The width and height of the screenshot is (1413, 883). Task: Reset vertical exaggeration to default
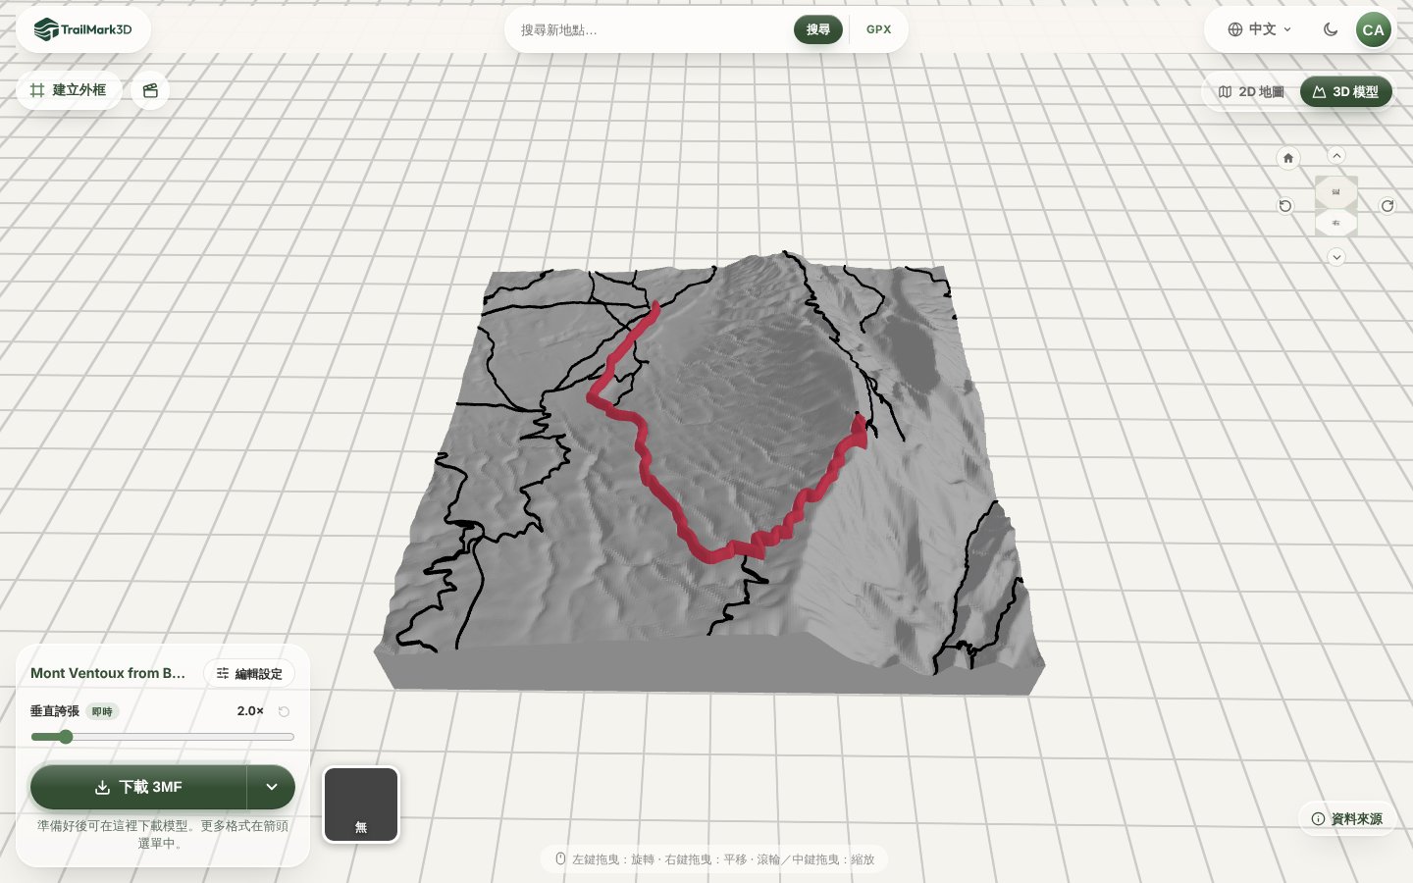tap(284, 711)
